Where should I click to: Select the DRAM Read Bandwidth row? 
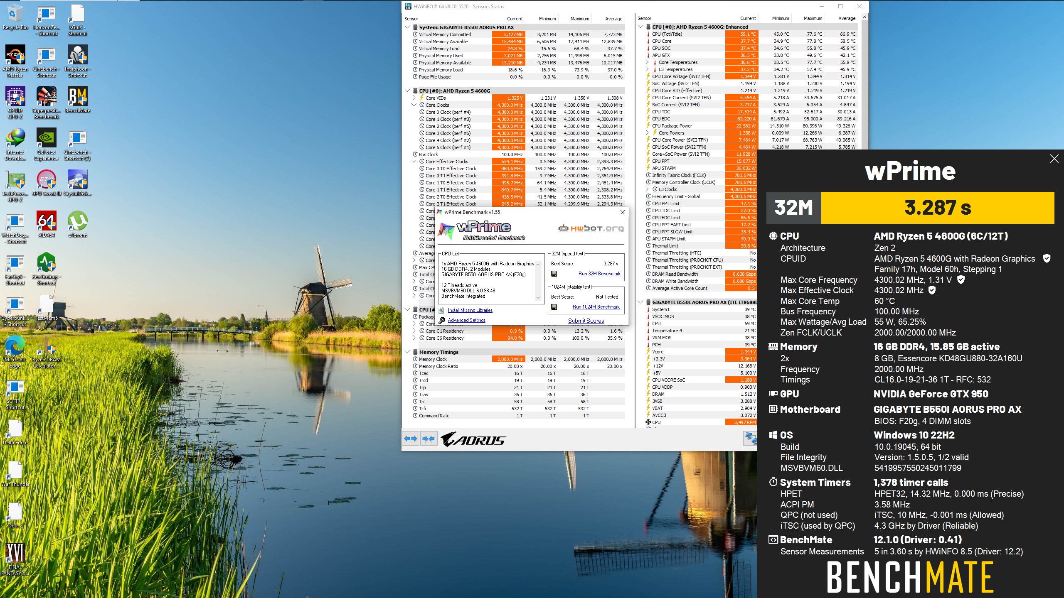click(700, 274)
